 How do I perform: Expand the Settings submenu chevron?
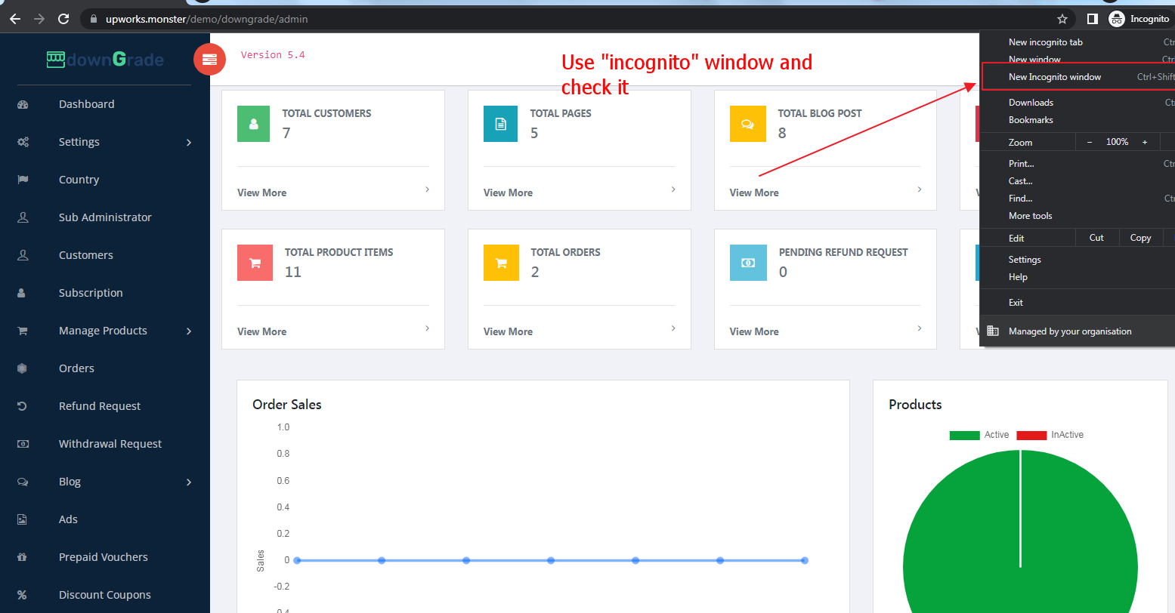pyautogui.click(x=189, y=142)
